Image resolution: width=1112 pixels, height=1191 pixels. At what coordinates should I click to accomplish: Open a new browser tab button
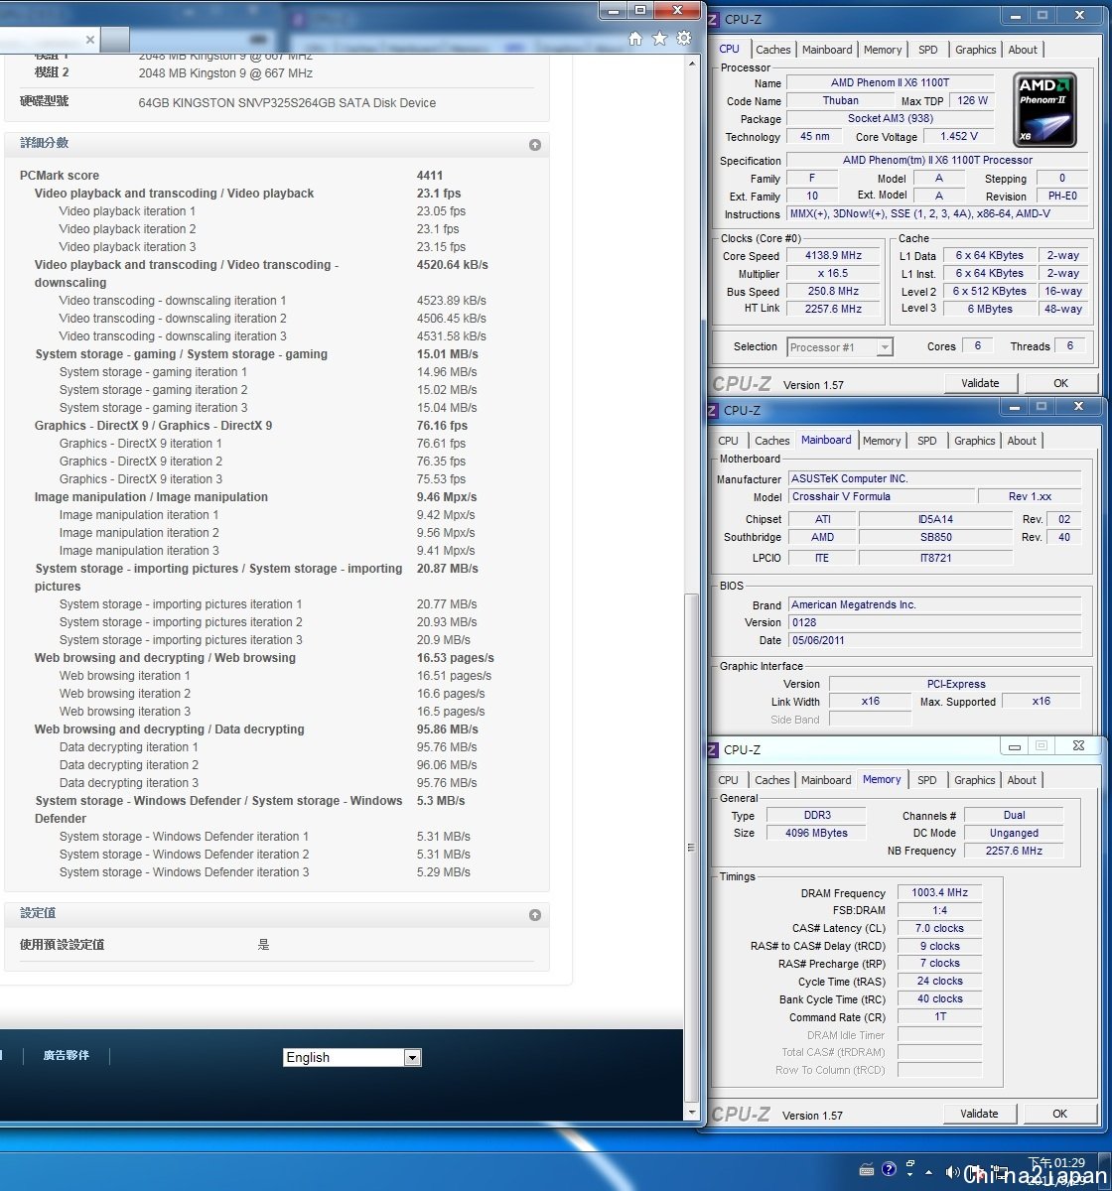114,40
